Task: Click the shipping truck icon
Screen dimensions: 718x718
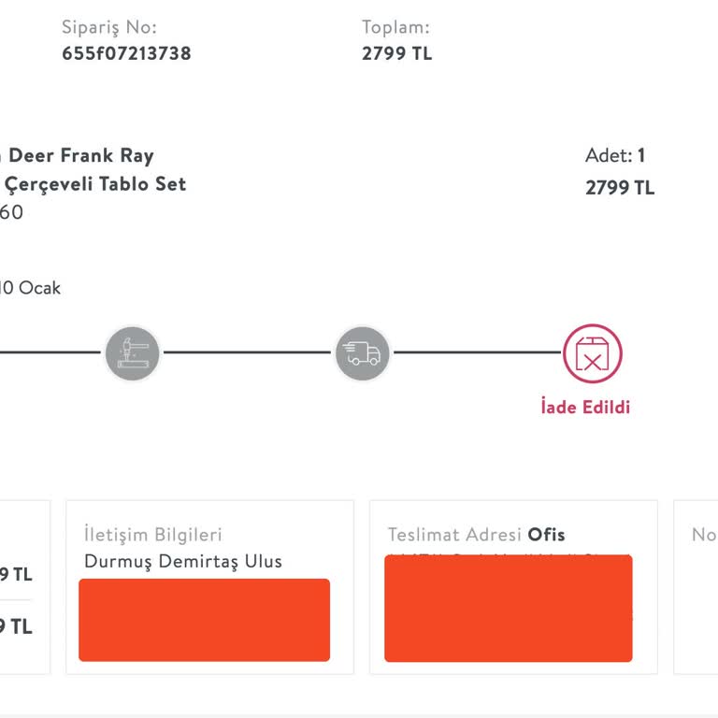Action: [363, 353]
